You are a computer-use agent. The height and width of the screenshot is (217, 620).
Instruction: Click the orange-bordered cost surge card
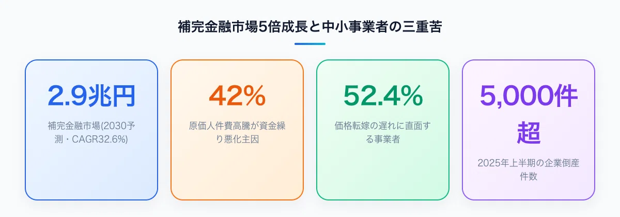click(237, 130)
